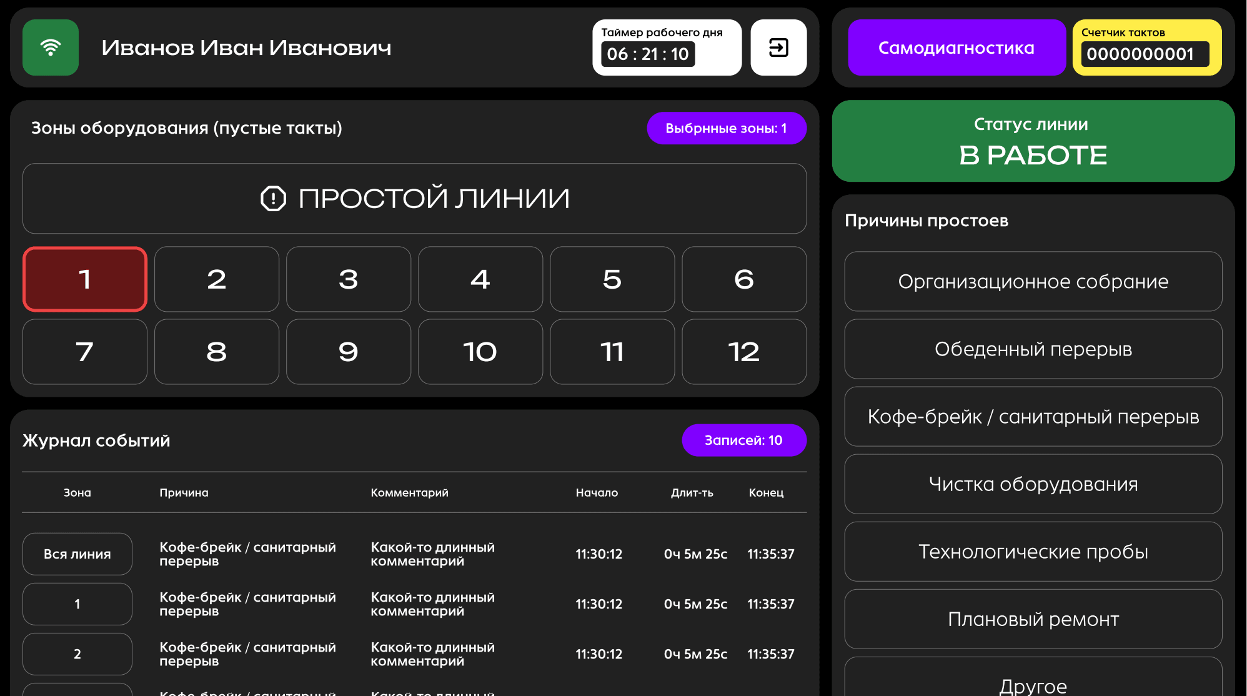Select equipment zone 4
The height and width of the screenshot is (696, 1247).
480,279
